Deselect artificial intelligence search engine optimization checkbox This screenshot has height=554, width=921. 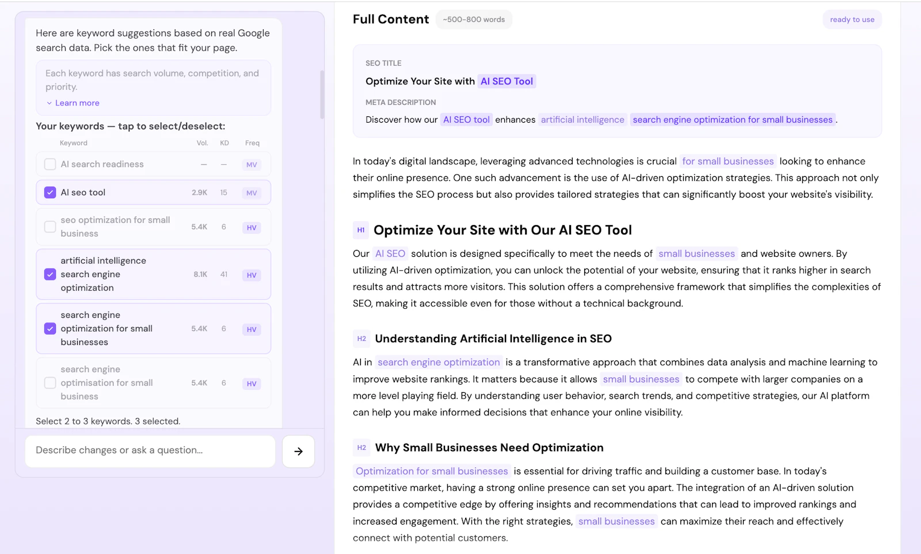click(50, 274)
